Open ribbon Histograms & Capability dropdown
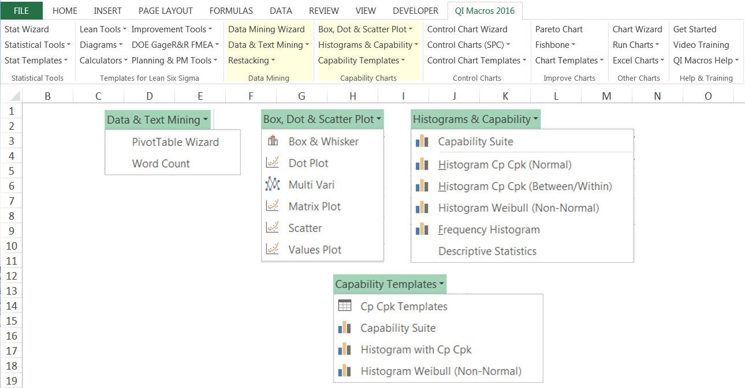Viewport: 745px width, 388px height. (369, 45)
